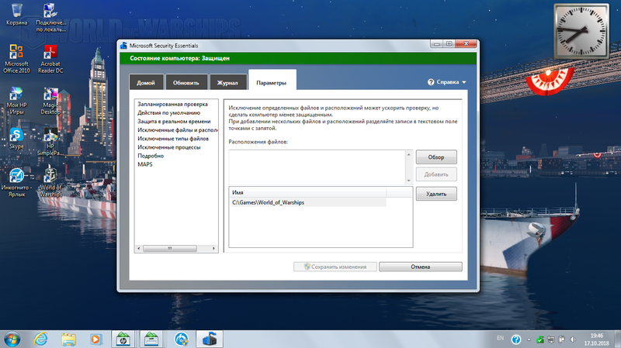Show hidden tray icons arrow
621x348 pixels.
(529, 339)
